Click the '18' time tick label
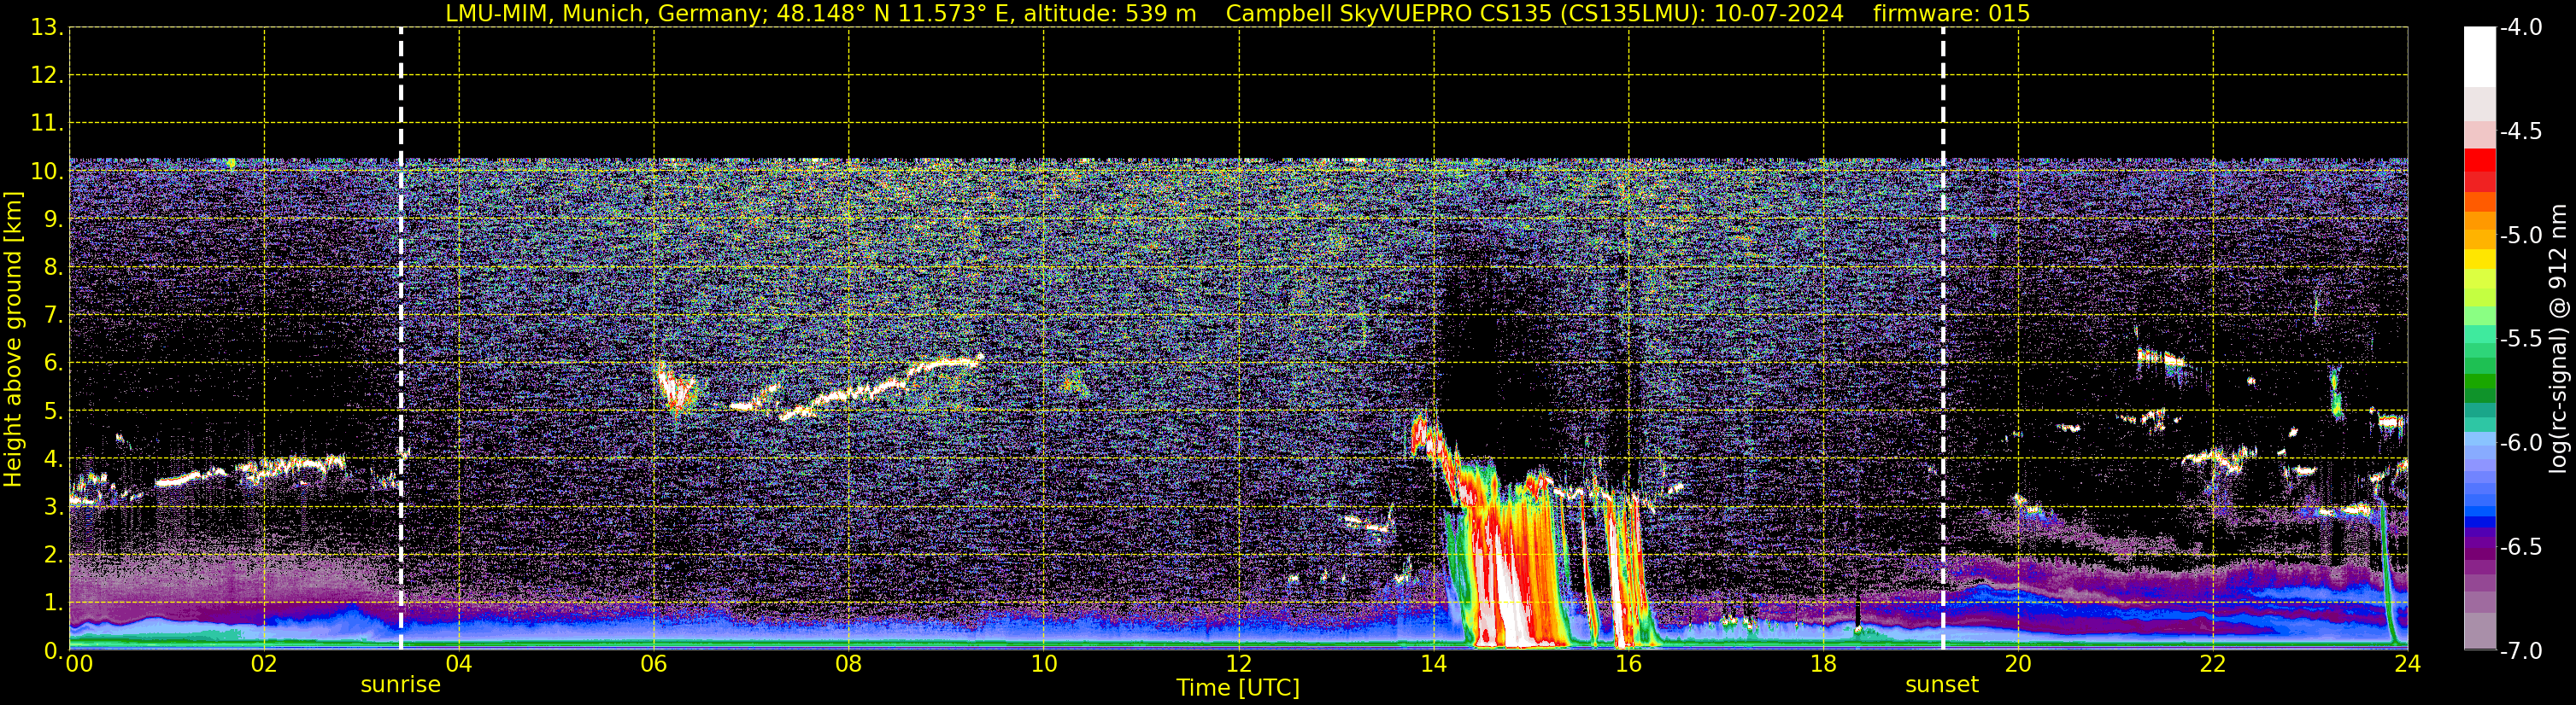The width and height of the screenshot is (2576, 705). (1824, 664)
